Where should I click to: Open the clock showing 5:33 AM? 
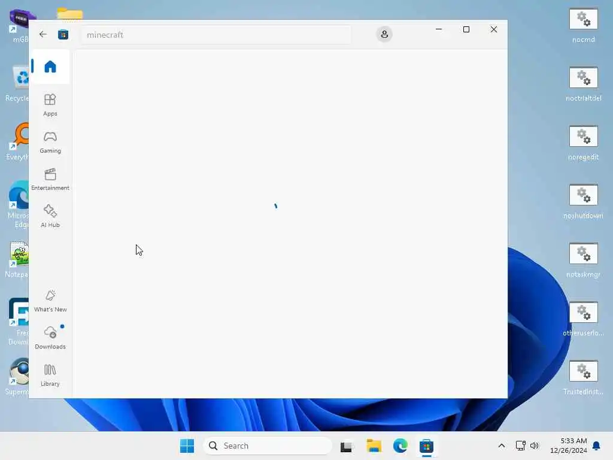coord(569,446)
